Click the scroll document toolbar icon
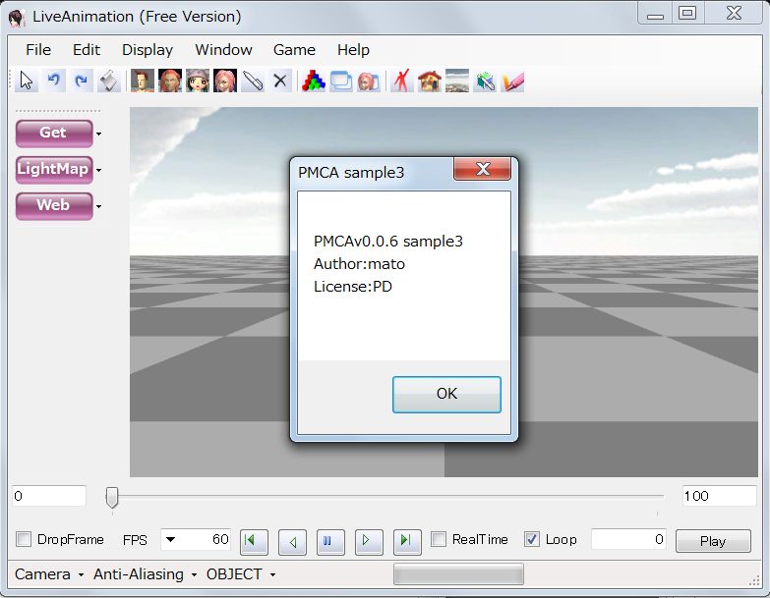The image size is (770, 598). [108, 81]
